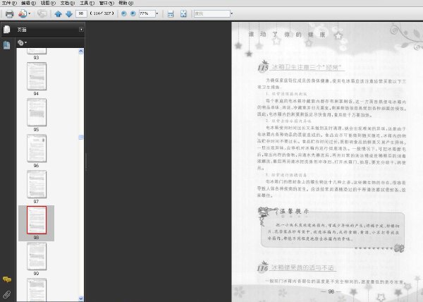The height and width of the screenshot is (302, 423).
Task: Click the section heading numbered 115
Action: click(301, 66)
